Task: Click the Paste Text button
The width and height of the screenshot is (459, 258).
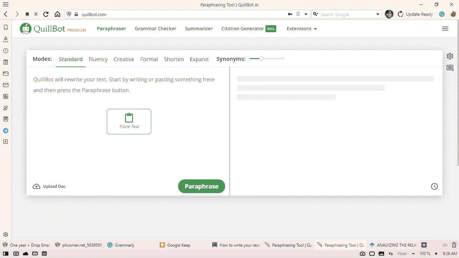Action: (129, 122)
